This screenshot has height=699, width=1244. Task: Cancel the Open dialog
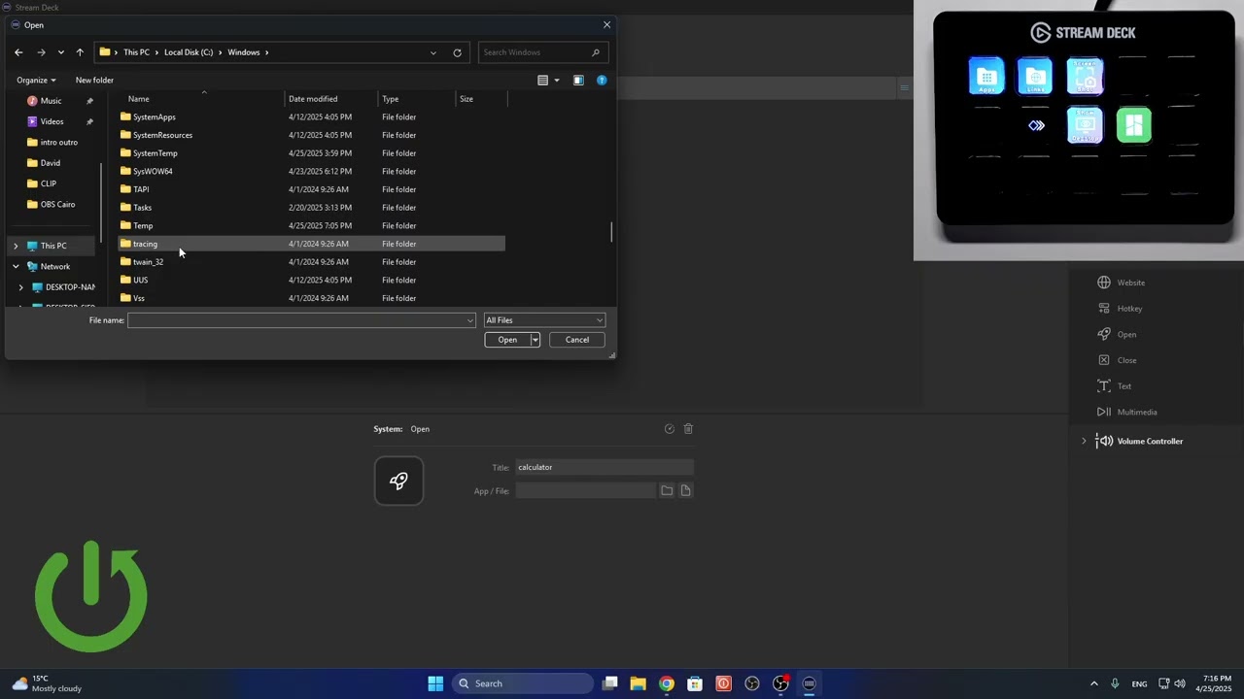[x=577, y=340]
